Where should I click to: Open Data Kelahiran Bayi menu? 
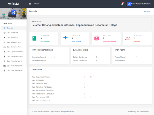click(x=13, y=42)
